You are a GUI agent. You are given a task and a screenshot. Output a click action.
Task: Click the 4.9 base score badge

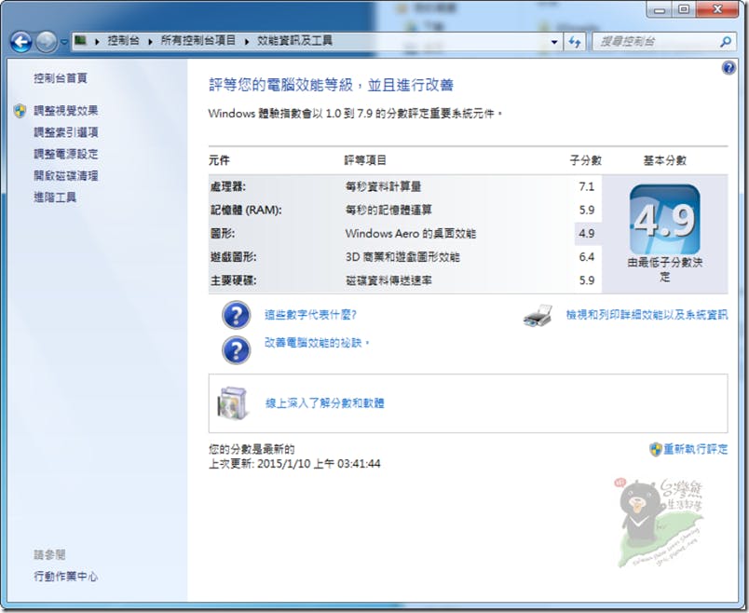point(665,220)
